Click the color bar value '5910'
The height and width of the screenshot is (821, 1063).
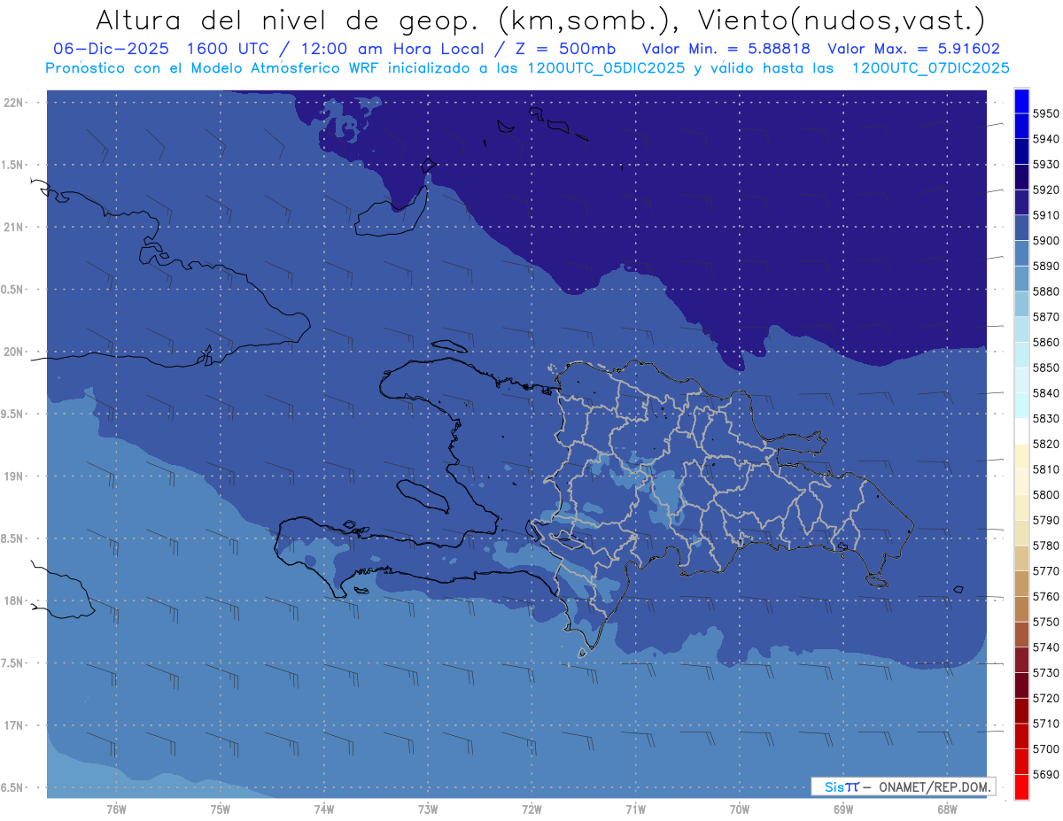point(1046,215)
